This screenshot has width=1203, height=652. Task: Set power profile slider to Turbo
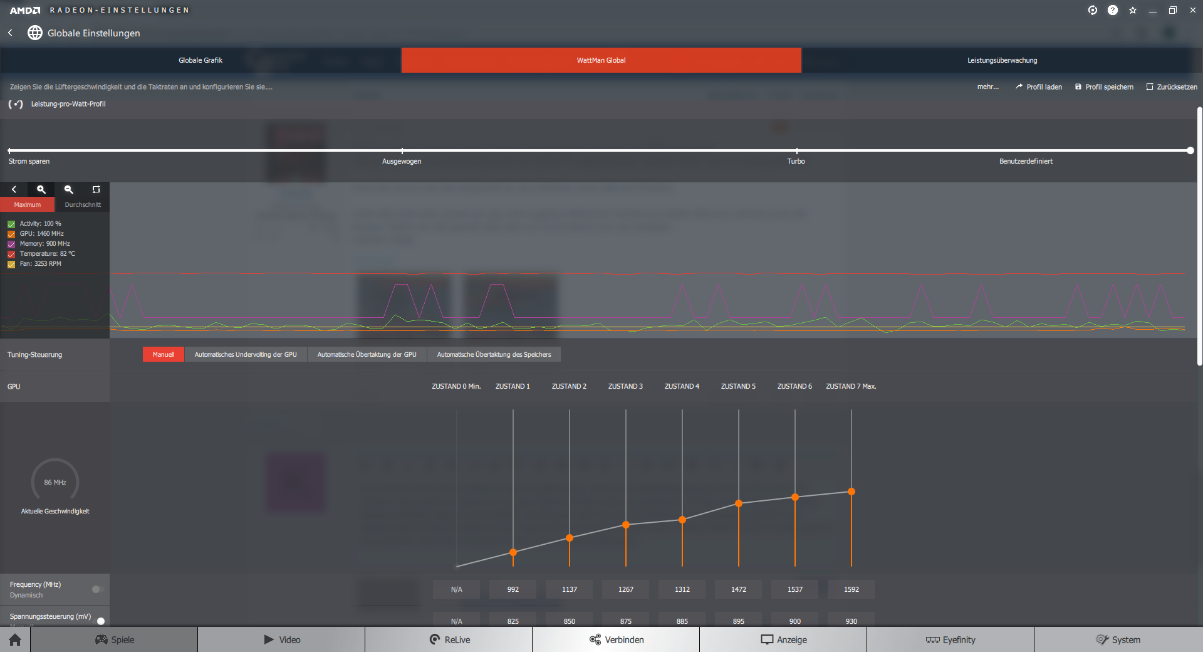[x=796, y=150]
